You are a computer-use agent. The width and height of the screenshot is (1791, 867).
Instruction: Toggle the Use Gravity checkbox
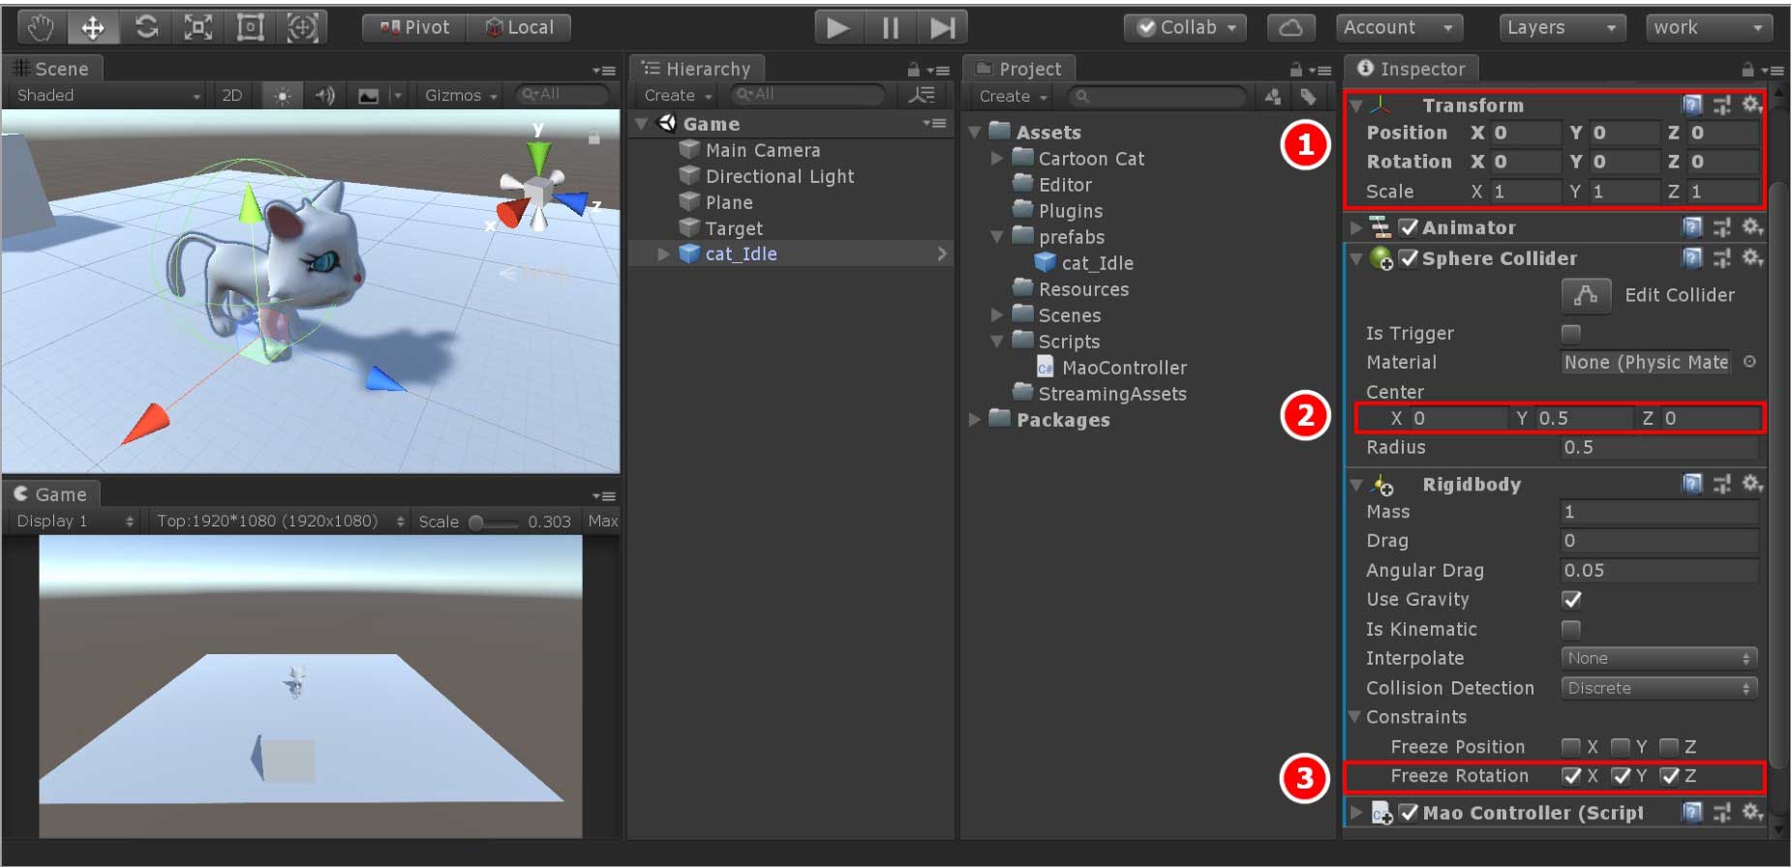(1571, 599)
